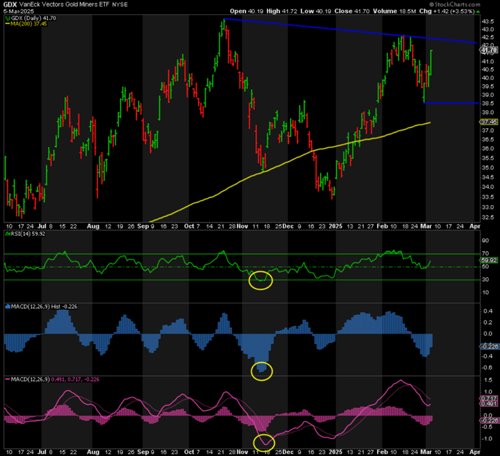The image size is (500, 456).
Task: Click the 30 oversold level on RSI axis
Action: click(x=485, y=279)
